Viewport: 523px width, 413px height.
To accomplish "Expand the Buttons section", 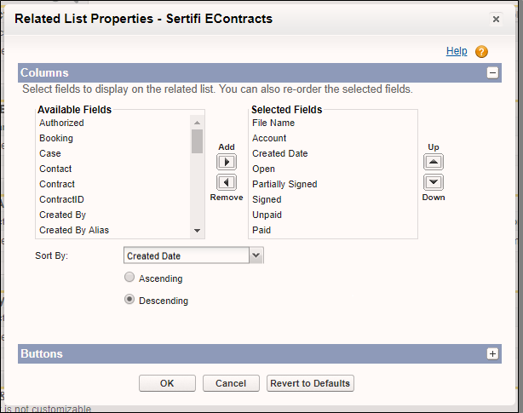I will [x=492, y=353].
